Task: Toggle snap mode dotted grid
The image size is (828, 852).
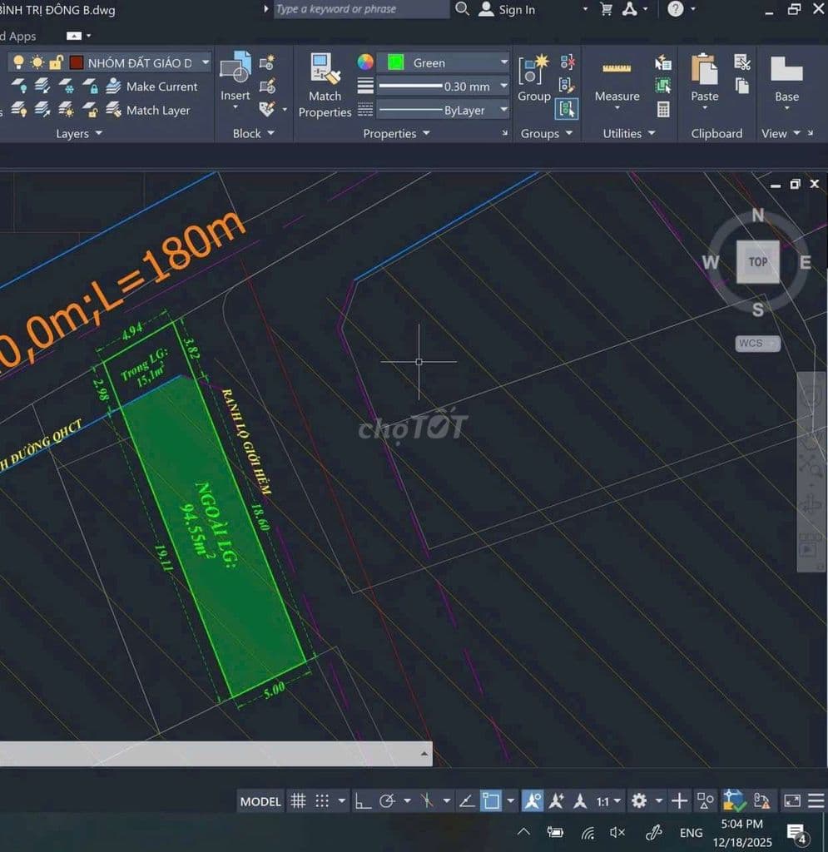Action: [x=322, y=801]
